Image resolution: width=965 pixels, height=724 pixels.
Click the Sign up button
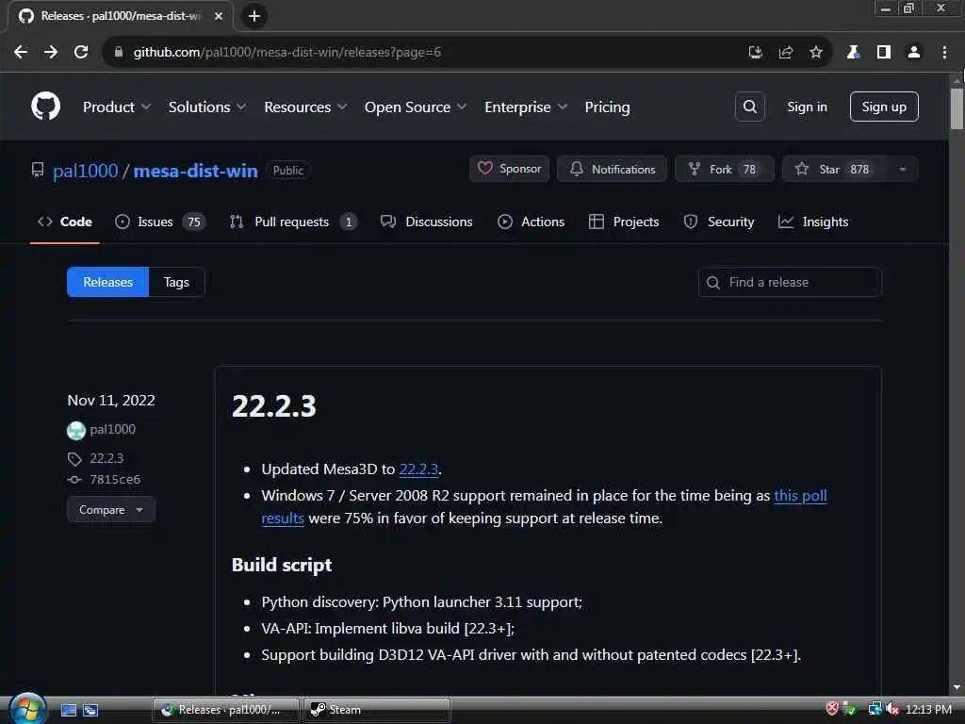884,107
